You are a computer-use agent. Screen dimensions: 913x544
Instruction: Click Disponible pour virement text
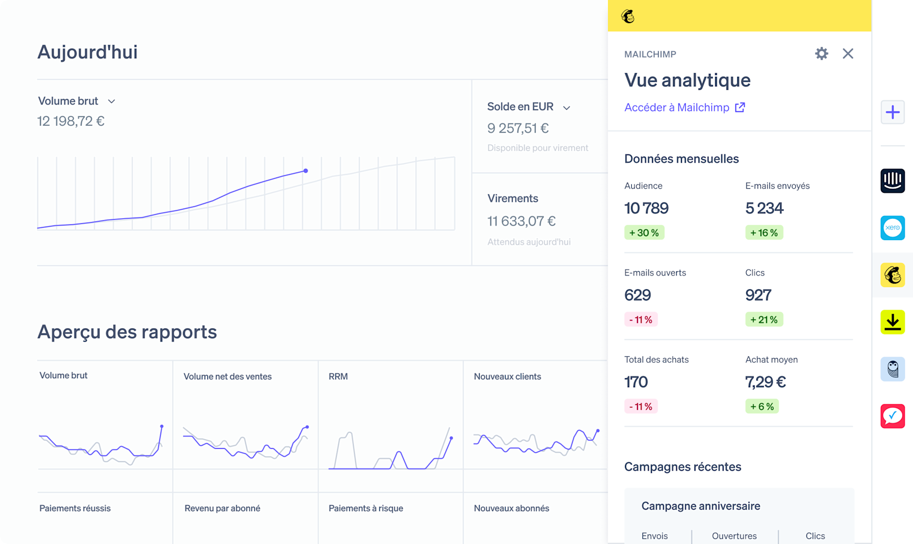pos(538,148)
